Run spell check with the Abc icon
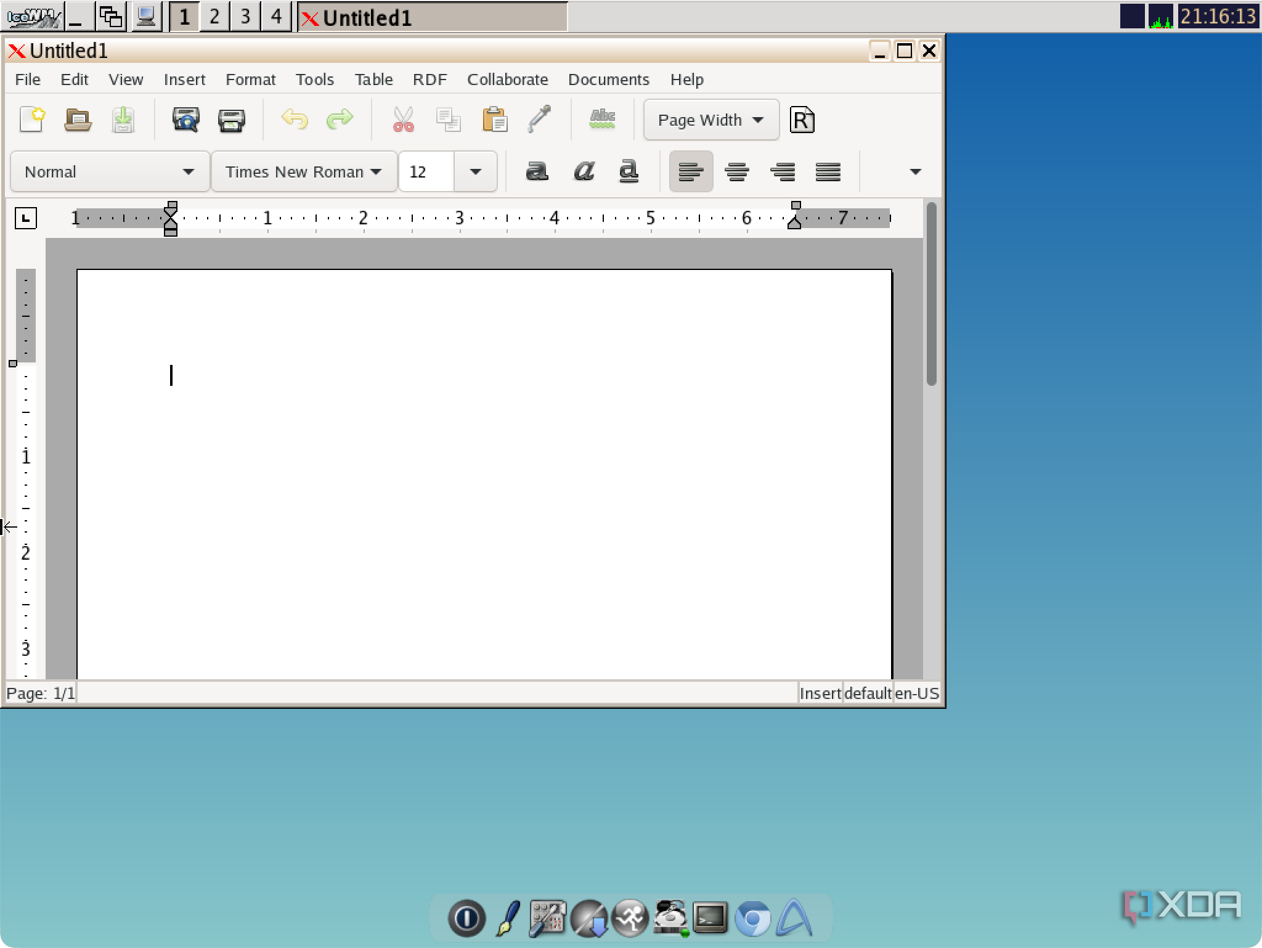Viewport: 1262px width, 948px height. 602,118
